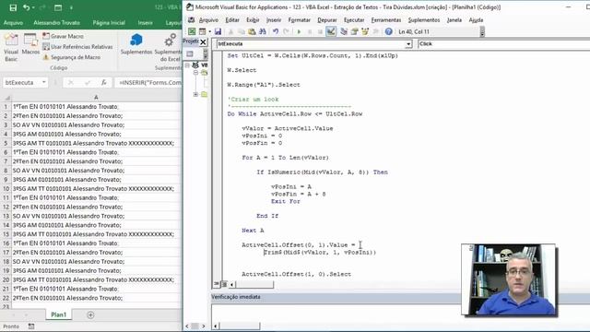Collapse the VBAProject root tree node
Viewport: 590px width, 332px height.
coord(187,65)
